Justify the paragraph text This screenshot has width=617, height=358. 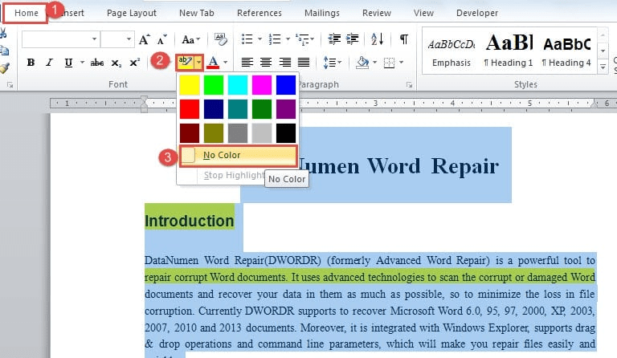tap(304, 63)
